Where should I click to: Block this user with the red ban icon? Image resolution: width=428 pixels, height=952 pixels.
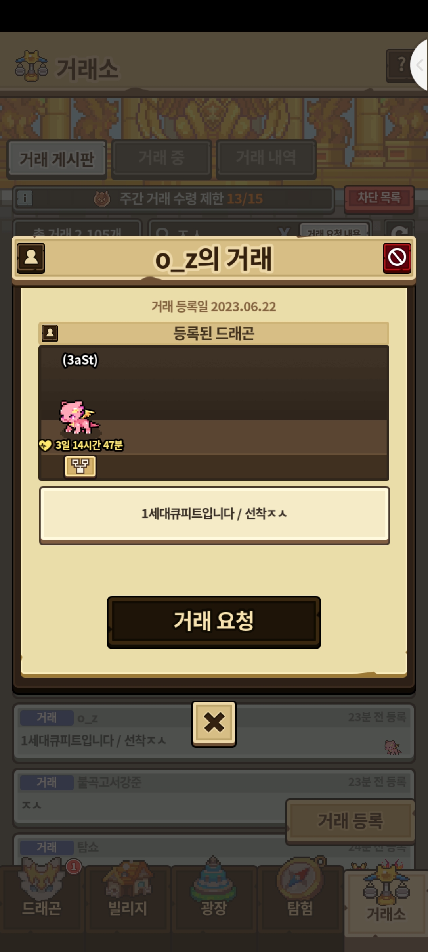coord(397,258)
